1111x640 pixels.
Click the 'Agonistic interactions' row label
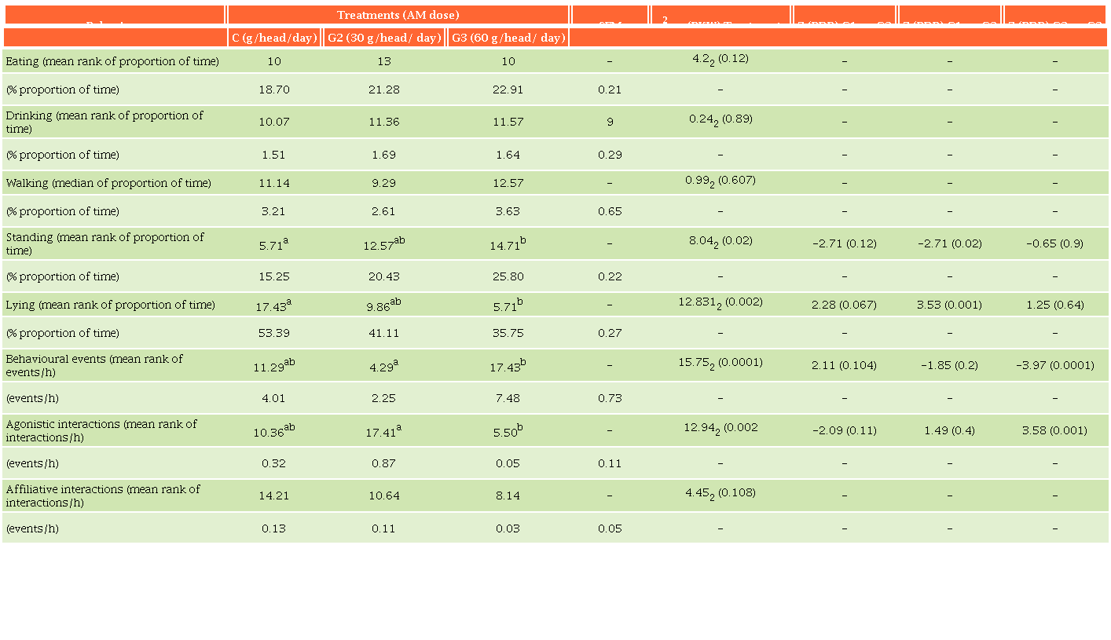(101, 430)
